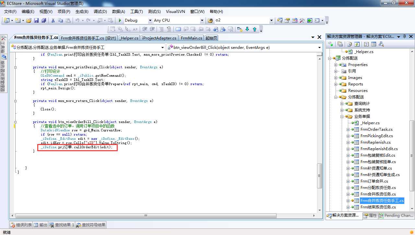Click the Uncomment Lines icon
This screenshot has width=415, height=235.
click(x=169, y=29)
